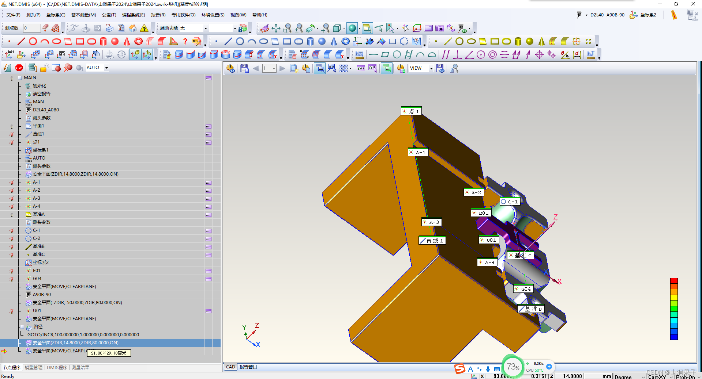Click the purple detail button for E01 row
This screenshot has height=379, width=702.
pos(209,271)
